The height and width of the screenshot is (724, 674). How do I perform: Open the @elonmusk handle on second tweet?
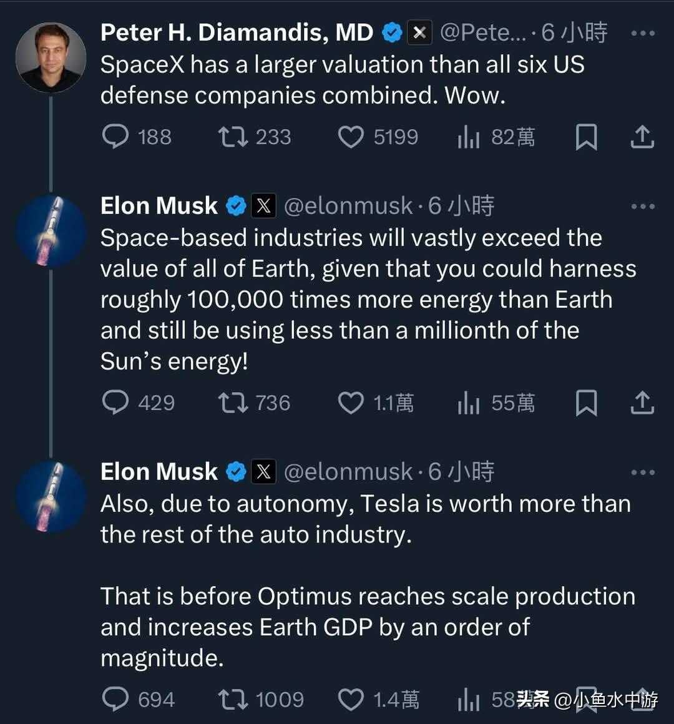348,206
